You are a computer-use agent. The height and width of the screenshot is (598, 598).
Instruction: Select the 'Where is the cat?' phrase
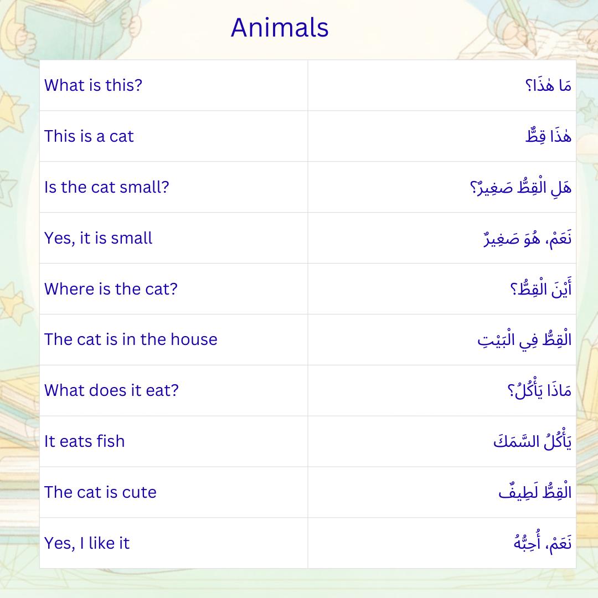111,288
